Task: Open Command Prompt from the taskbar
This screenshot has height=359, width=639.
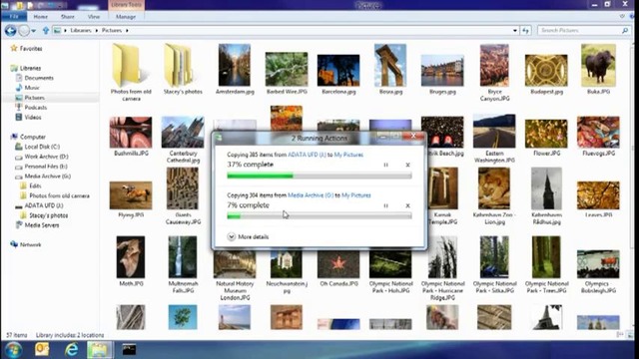Action: [129, 349]
